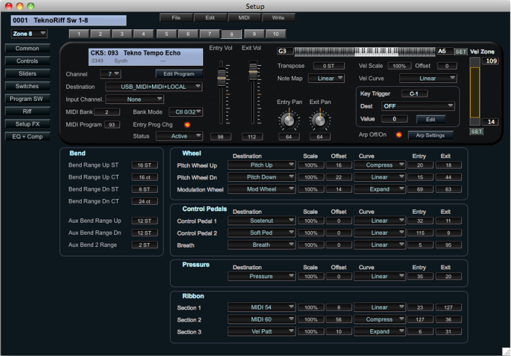
Task: Click the mini keyboard key range display
Action: (x=365, y=51)
